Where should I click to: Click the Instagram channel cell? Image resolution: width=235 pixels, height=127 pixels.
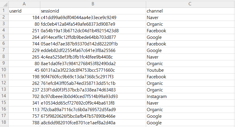[190, 97]
